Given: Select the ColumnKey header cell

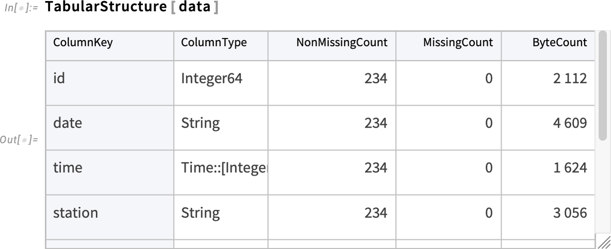Looking at the screenshot, I should pyautogui.click(x=110, y=46).
